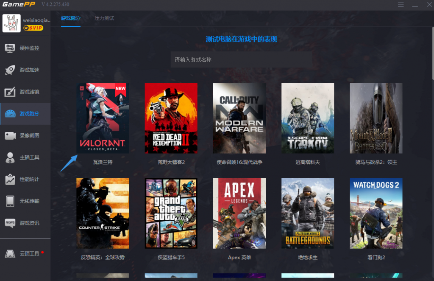Switch to the 游戏跑分 tab
This screenshot has height=281, width=434.
click(71, 18)
